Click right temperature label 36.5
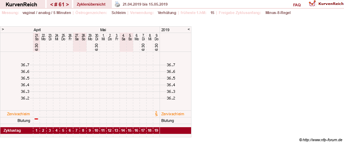The image size is (344, 144). click(x=171, y=78)
